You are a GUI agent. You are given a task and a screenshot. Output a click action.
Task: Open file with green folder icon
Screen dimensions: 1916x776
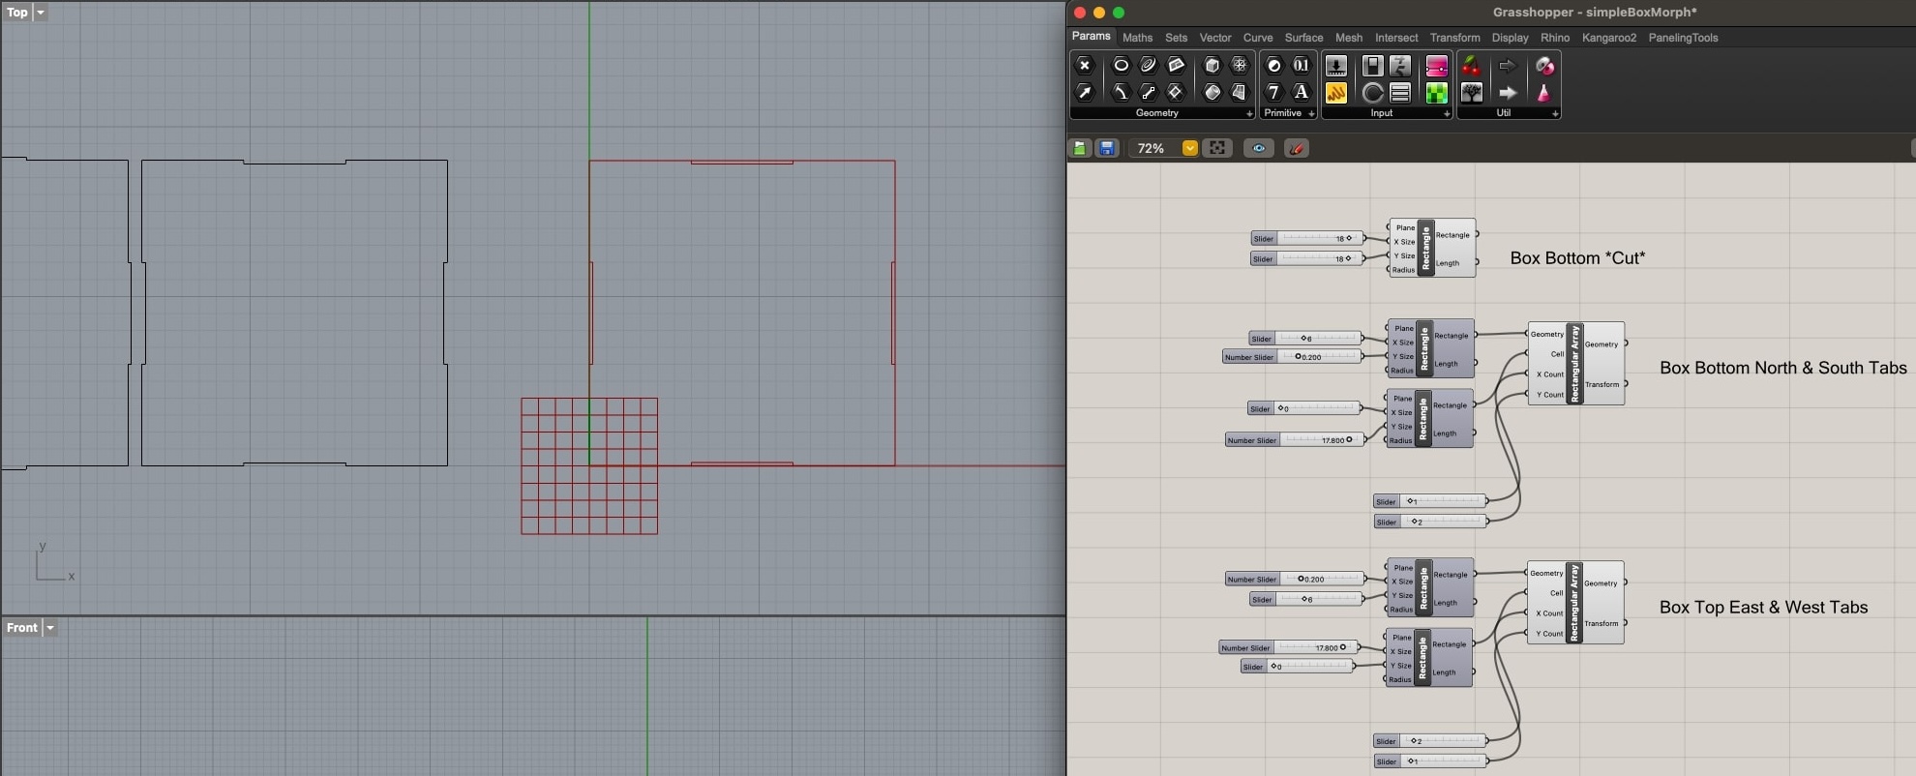[x=1080, y=148]
